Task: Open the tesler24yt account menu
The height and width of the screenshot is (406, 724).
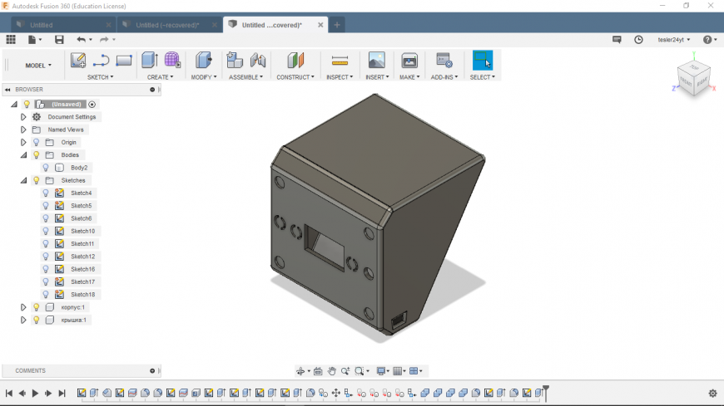Action: coord(674,40)
